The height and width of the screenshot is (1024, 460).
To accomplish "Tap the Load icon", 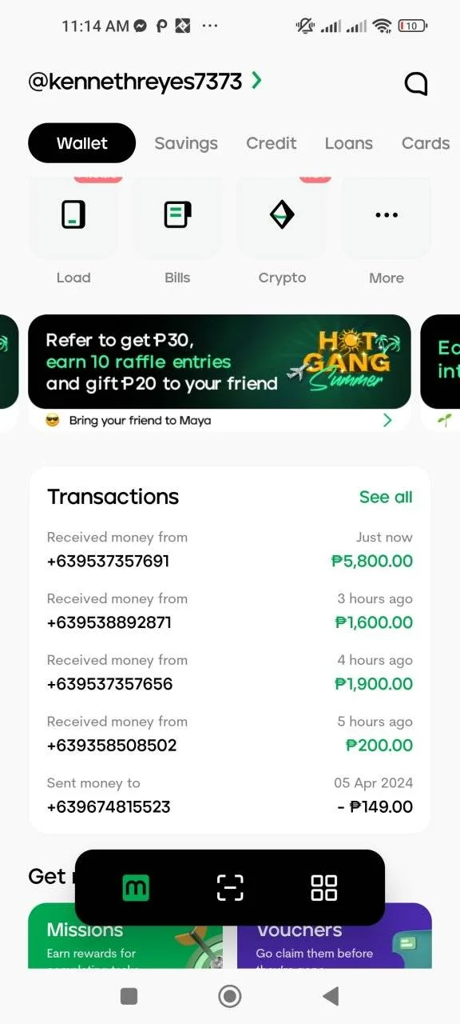I will [73, 214].
